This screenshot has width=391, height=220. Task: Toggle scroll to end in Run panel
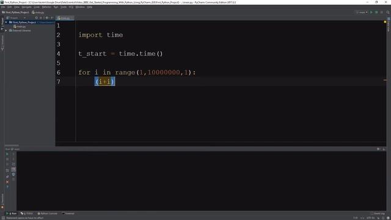tap(13, 170)
